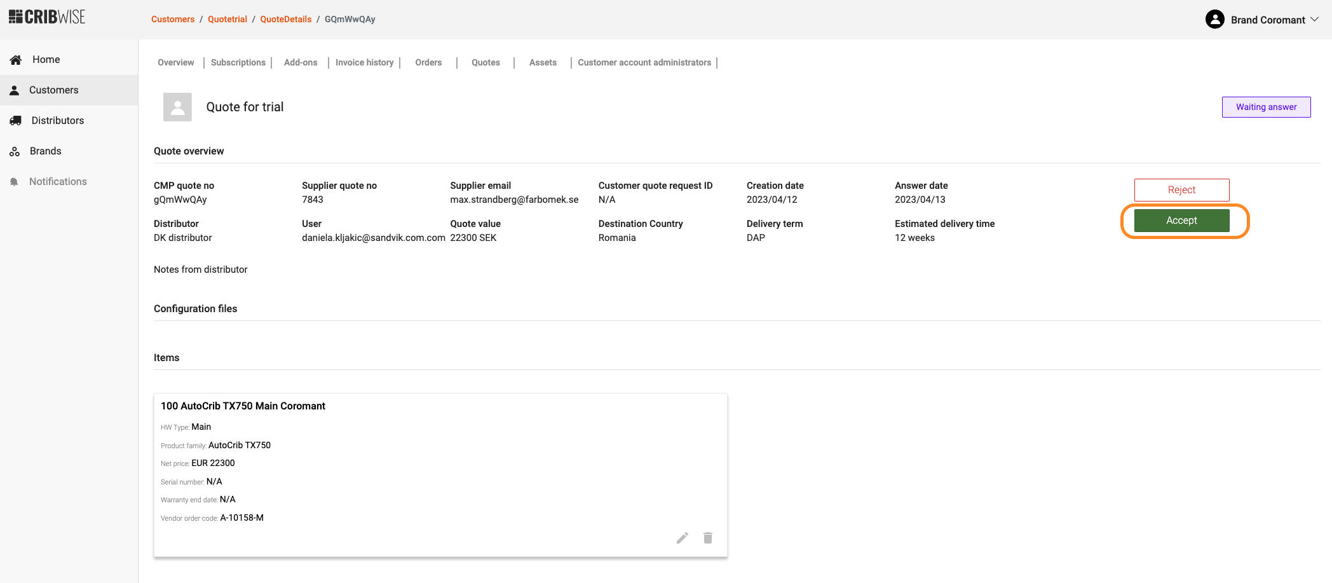The image size is (1332, 583).
Task: Open Customer account administrators tab
Action: coord(644,62)
